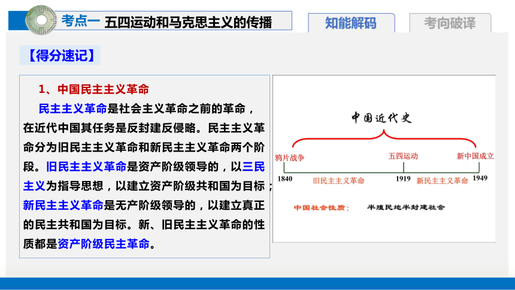The height and width of the screenshot is (290, 515).
Task: Select the red heading 1、中国民主主义革命
Action: [x=93, y=89]
